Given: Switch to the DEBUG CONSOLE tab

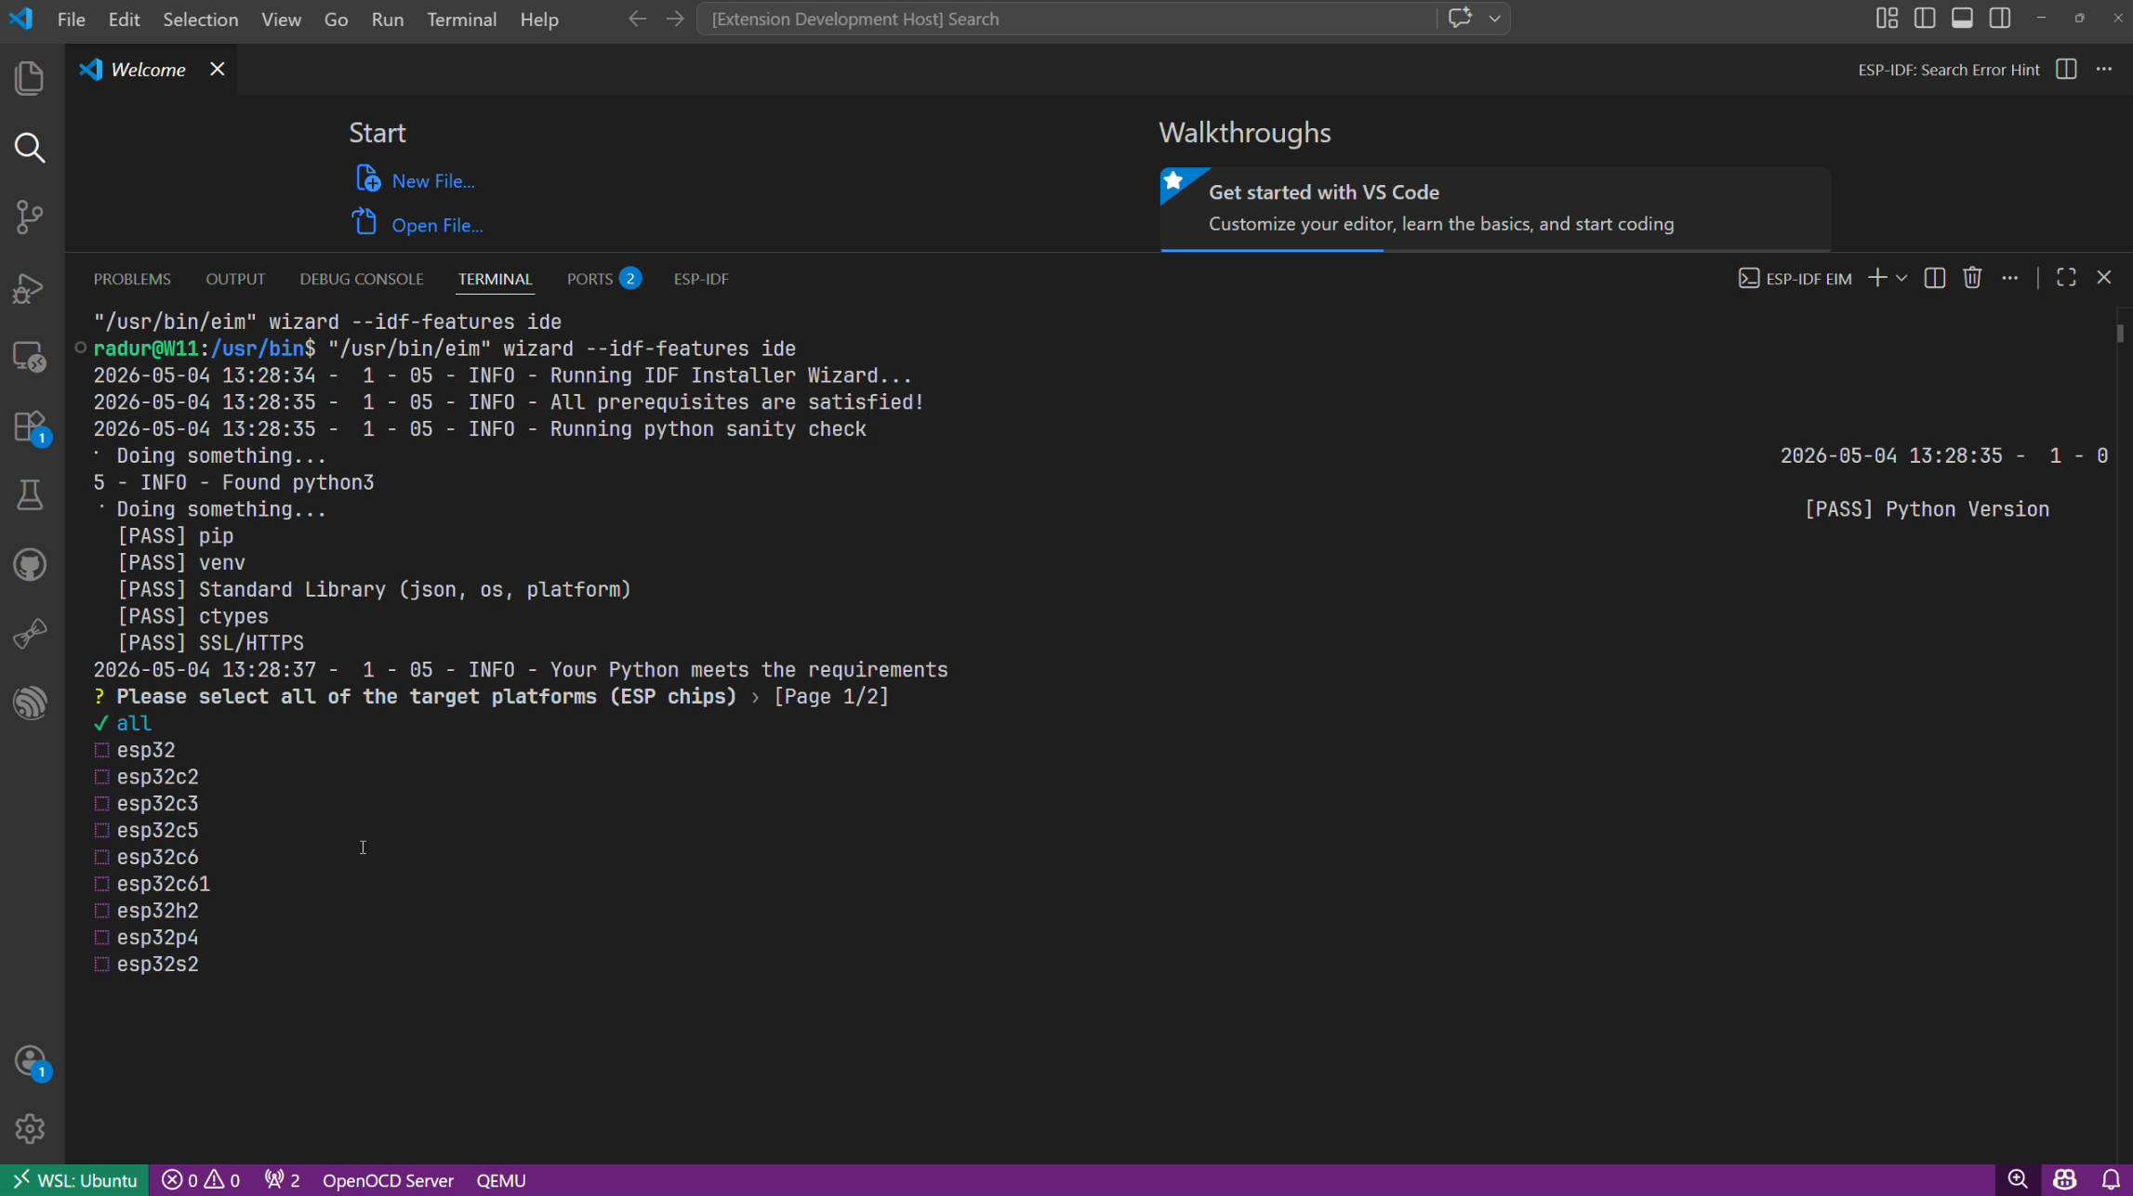Looking at the screenshot, I should [x=362, y=279].
